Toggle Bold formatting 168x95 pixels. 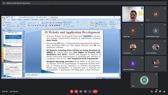tap(29, 26)
